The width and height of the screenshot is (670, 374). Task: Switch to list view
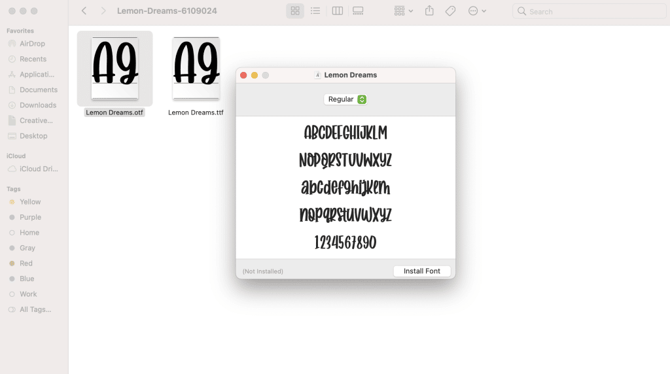(x=315, y=11)
